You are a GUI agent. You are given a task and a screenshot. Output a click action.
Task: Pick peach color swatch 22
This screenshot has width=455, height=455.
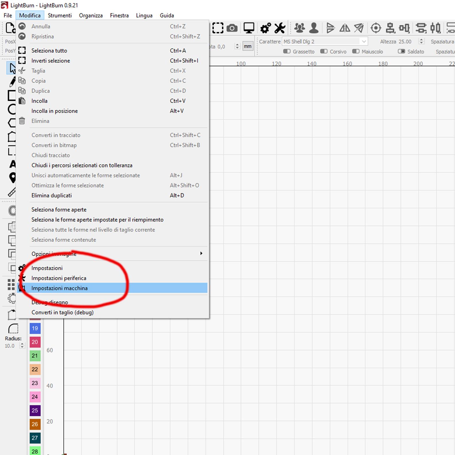[x=35, y=369]
